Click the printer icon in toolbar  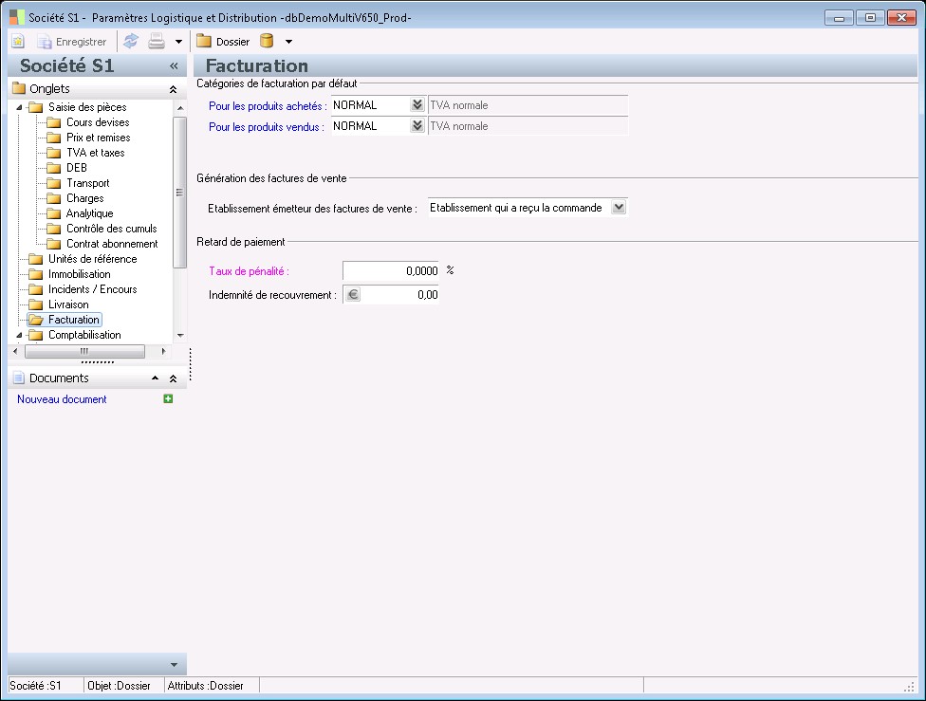point(157,42)
